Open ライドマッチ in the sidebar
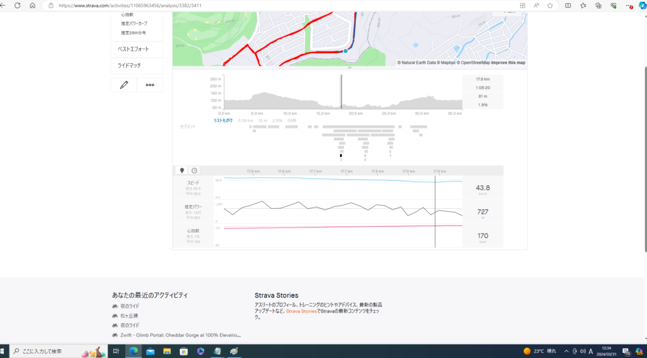647x358 pixels. click(x=129, y=66)
